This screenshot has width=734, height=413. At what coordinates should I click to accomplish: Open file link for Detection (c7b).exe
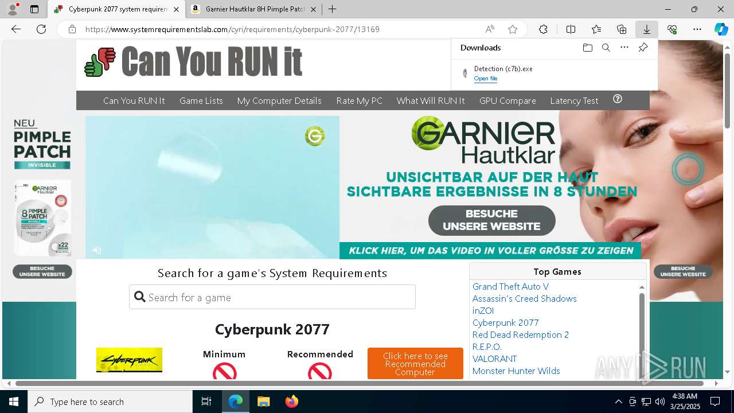tap(486, 79)
